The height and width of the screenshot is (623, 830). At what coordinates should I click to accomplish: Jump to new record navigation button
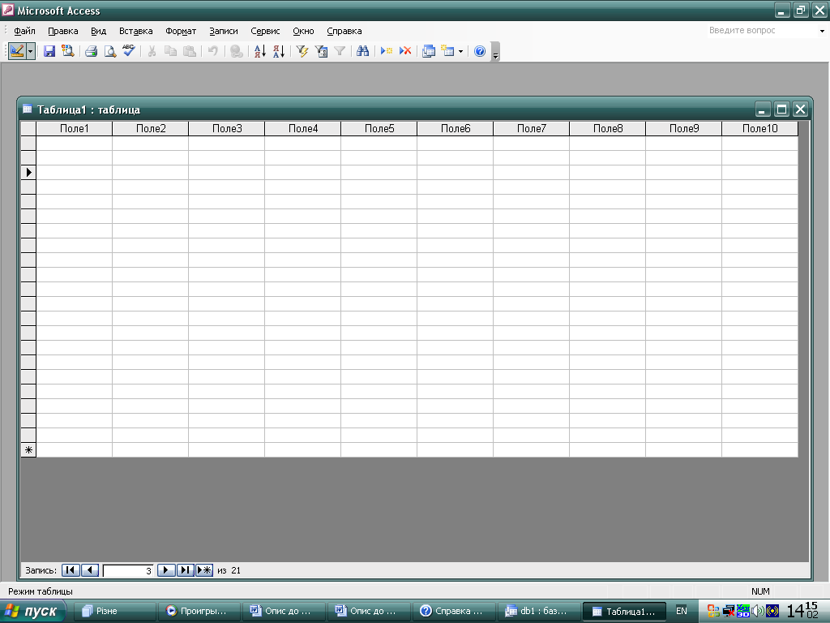pos(204,570)
